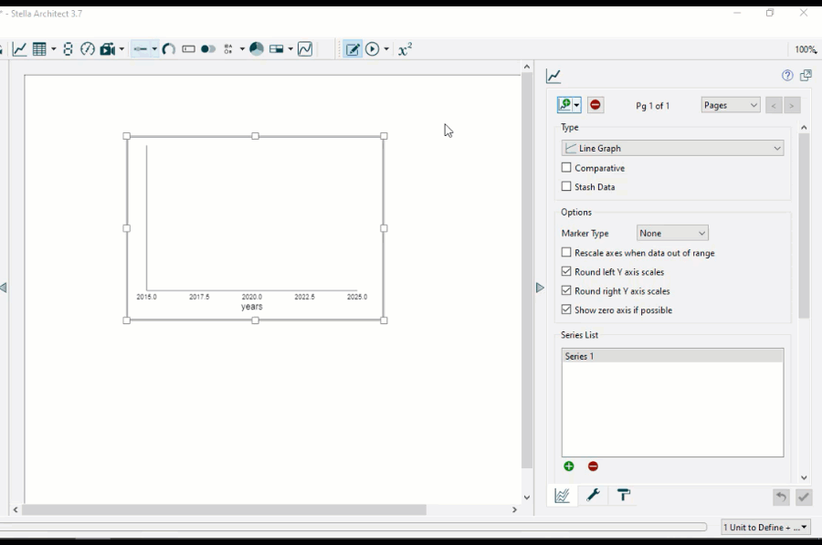Open the Pages dropdown
822x545 pixels.
point(731,105)
